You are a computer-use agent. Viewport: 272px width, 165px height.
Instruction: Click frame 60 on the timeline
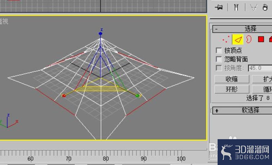pos(30,158)
